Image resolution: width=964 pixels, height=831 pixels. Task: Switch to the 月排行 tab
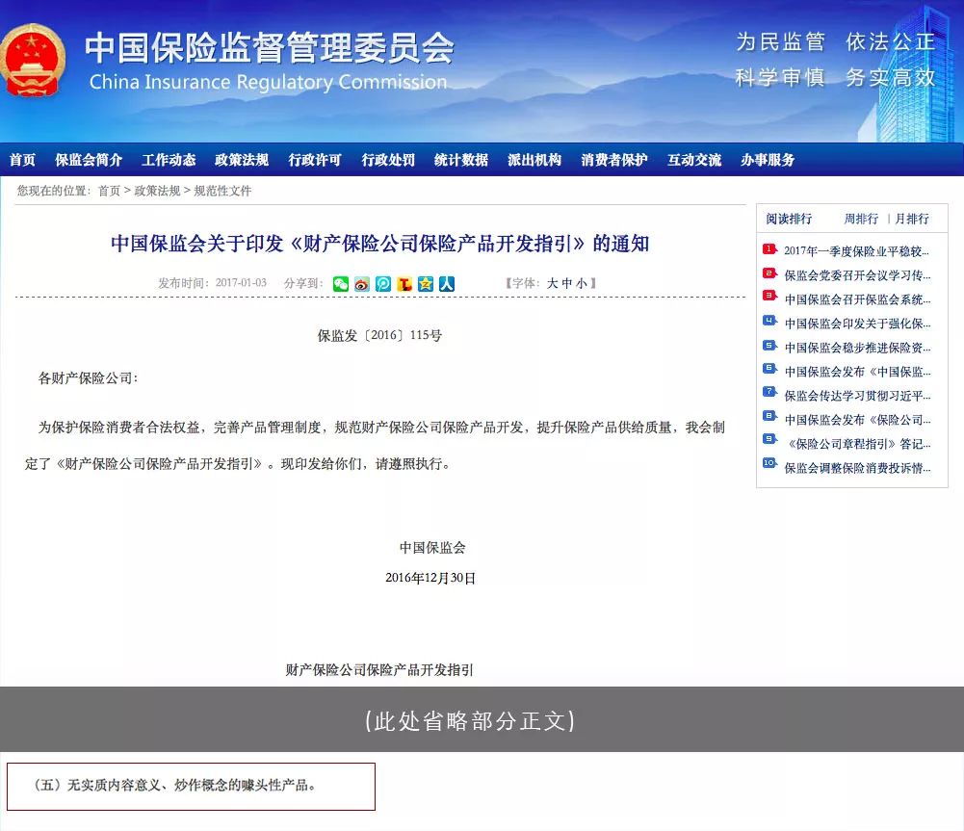(912, 219)
